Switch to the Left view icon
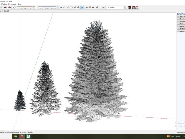Viewport: 185px width, 139px height. (103, 8)
